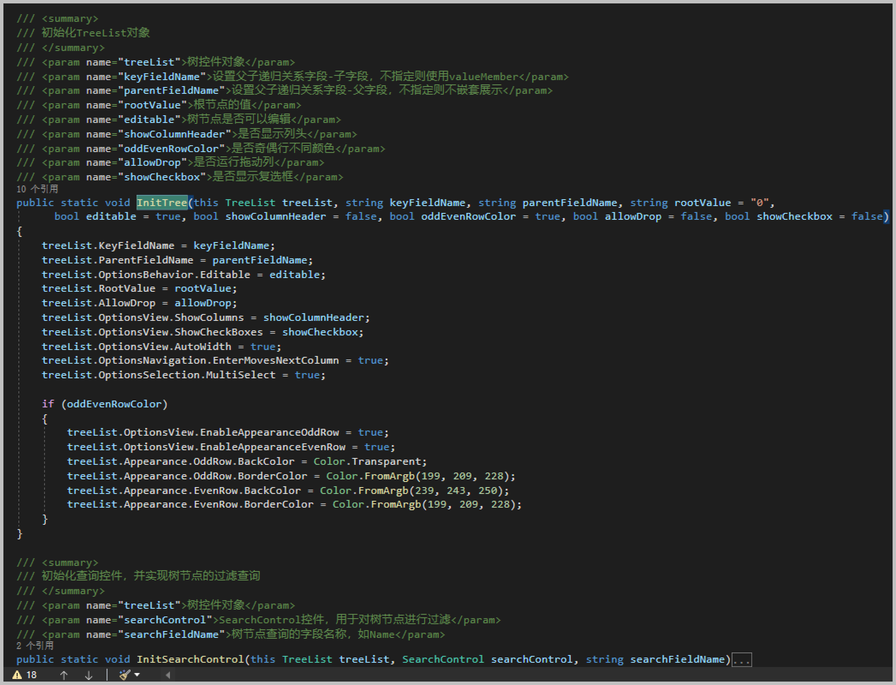Viewport: 896px width, 685px height.
Task: Go to next issue with down arrow
Action: pyautogui.click(x=89, y=675)
